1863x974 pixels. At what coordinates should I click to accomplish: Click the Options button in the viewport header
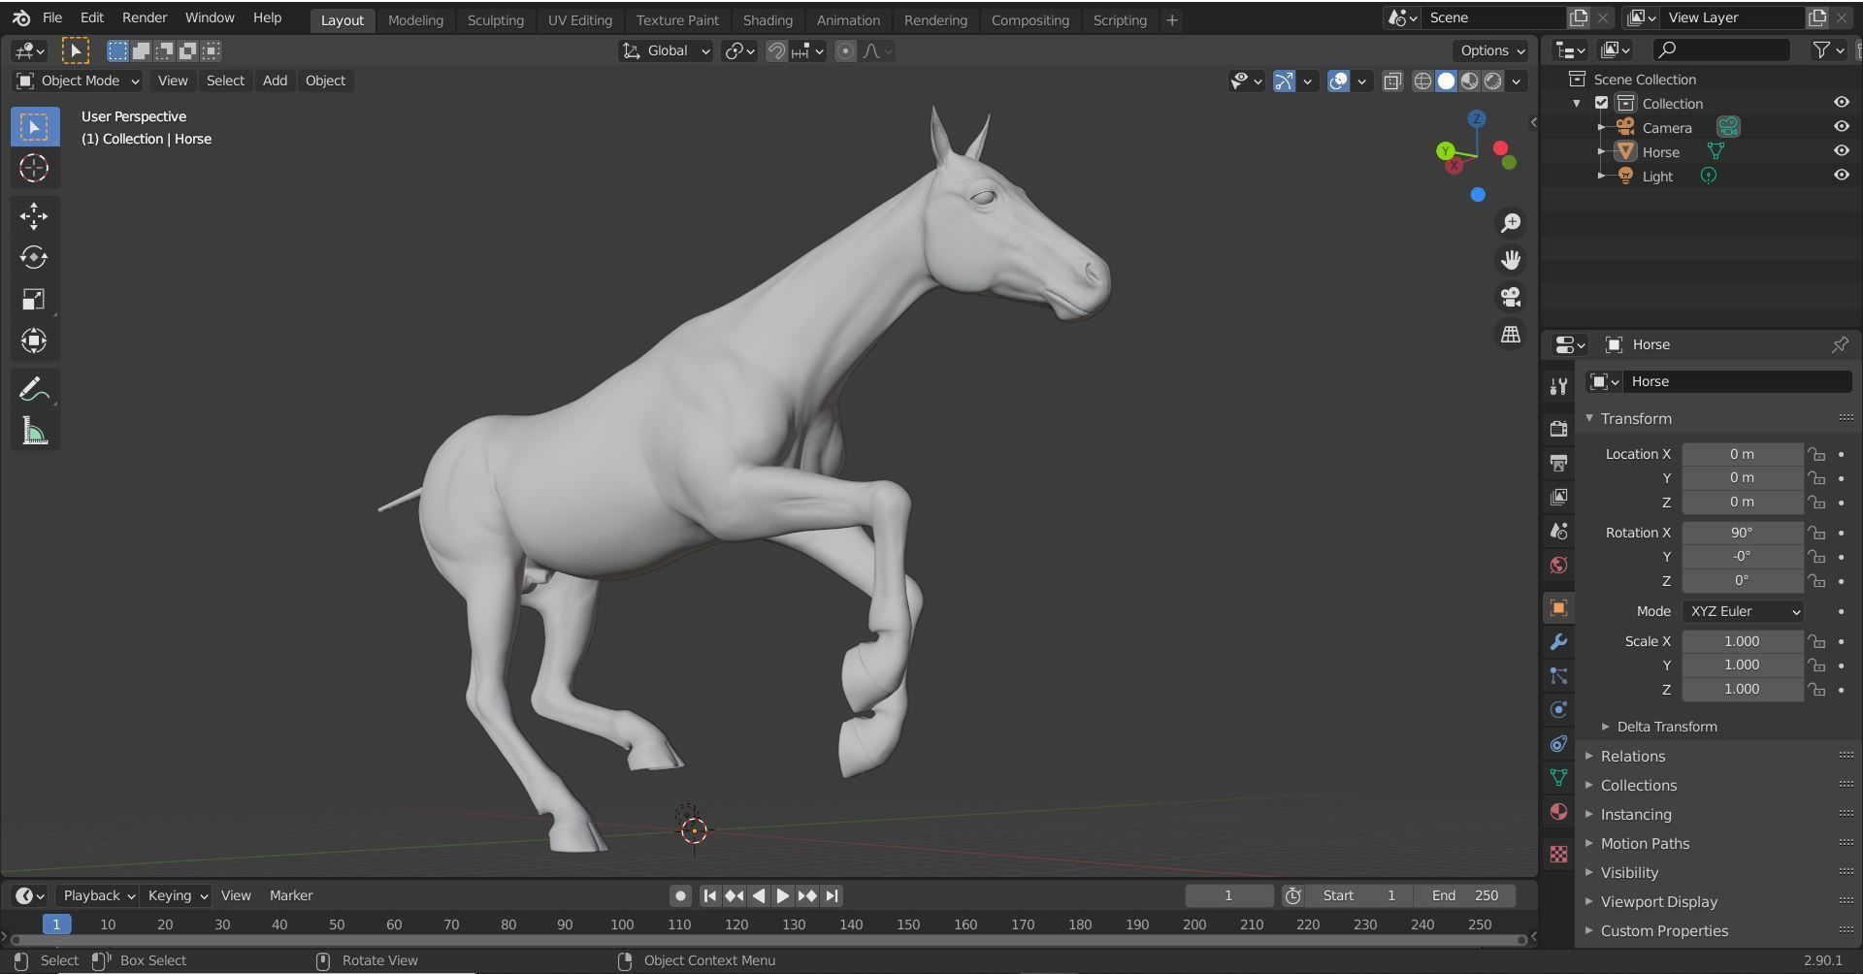pyautogui.click(x=1485, y=50)
